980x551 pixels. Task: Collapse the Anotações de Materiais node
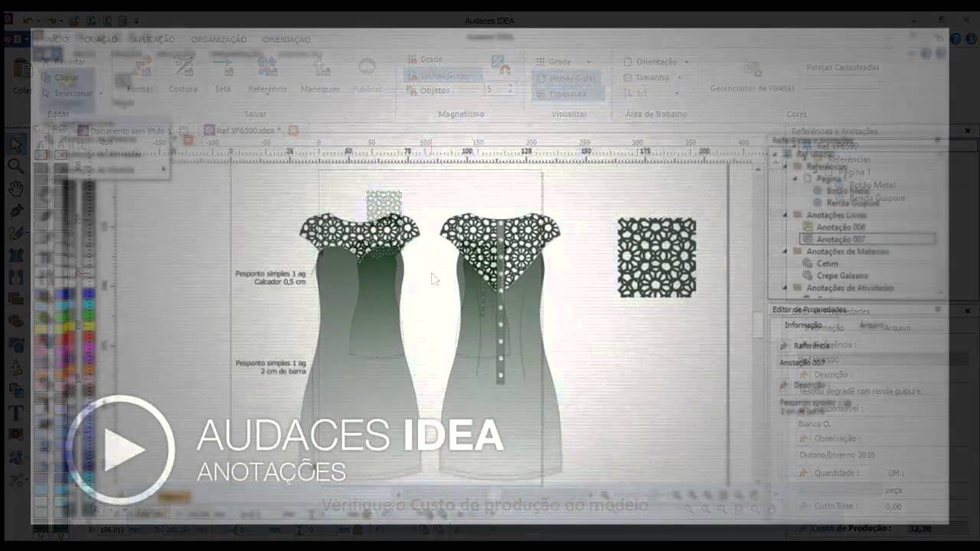click(785, 251)
